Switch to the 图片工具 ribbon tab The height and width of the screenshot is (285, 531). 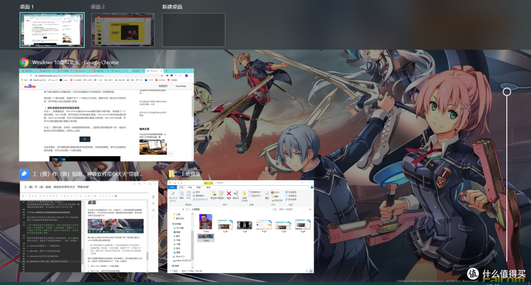(x=208, y=183)
